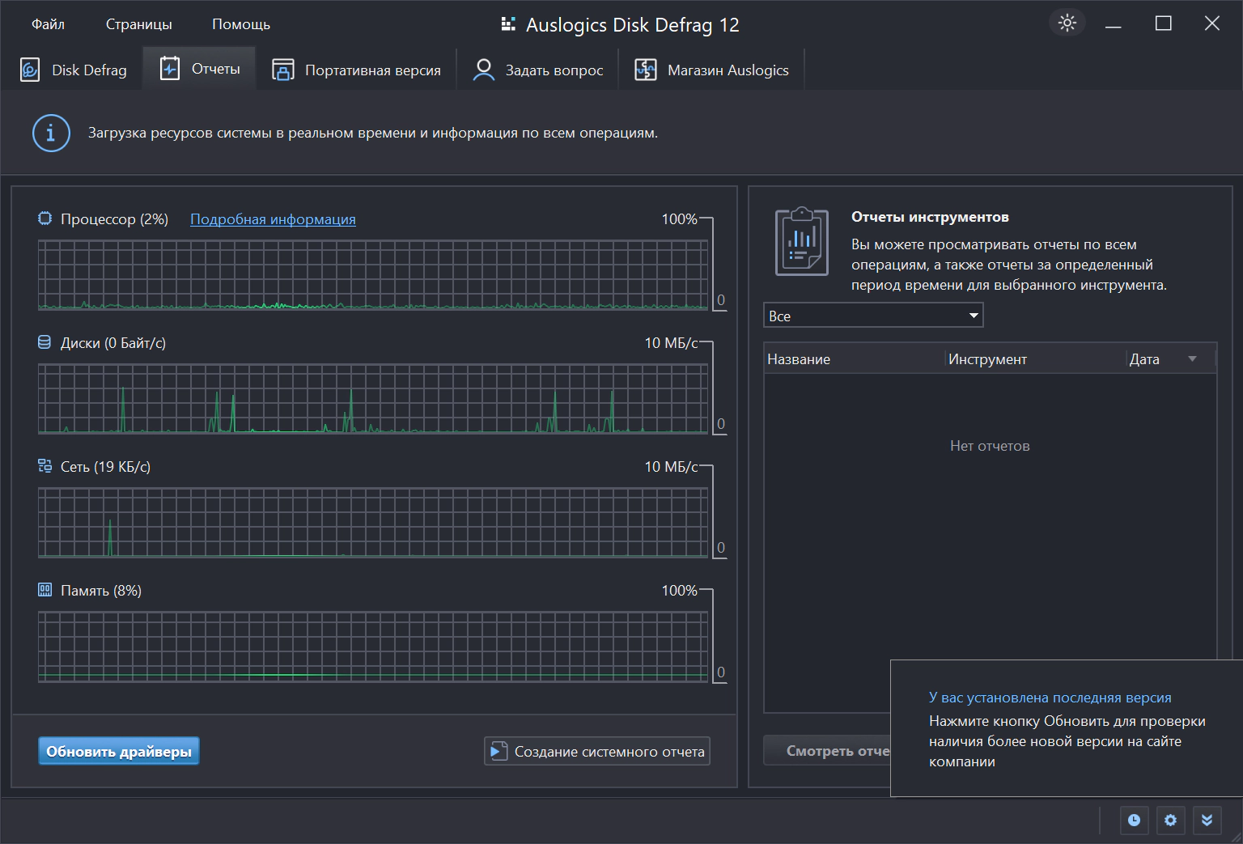This screenshot has width=1243, height=844.
Task: Click the Сеть (19 КБ/с) label
Action: [x=105, y=467]
